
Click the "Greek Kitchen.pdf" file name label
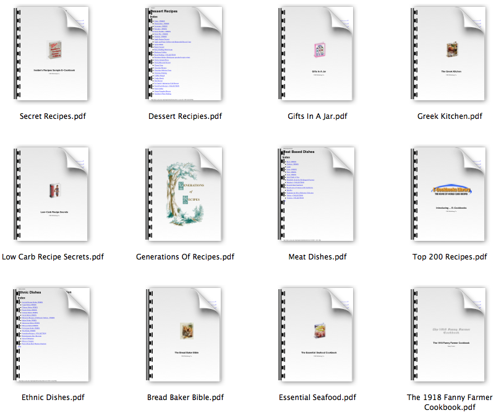point(450,116)
